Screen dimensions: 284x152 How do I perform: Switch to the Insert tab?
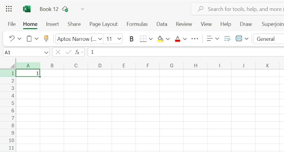click(x=52, y=24)
